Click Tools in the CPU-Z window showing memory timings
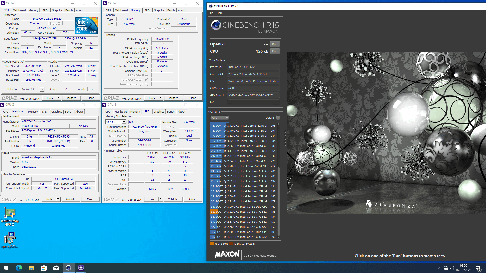Image resolution: width=486 pixels, height=273 pixels. click(x=152, y=98)
